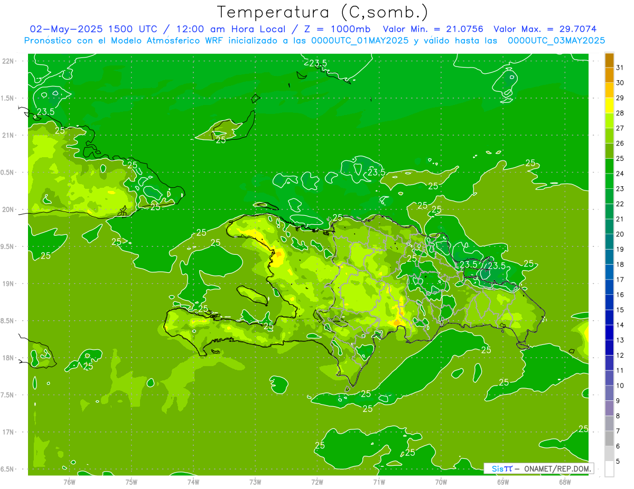This screenshot has height=489, width=634.
Task: Click the 'ONAMET/REP.DOM.' credit label
Action: point(557,468)
